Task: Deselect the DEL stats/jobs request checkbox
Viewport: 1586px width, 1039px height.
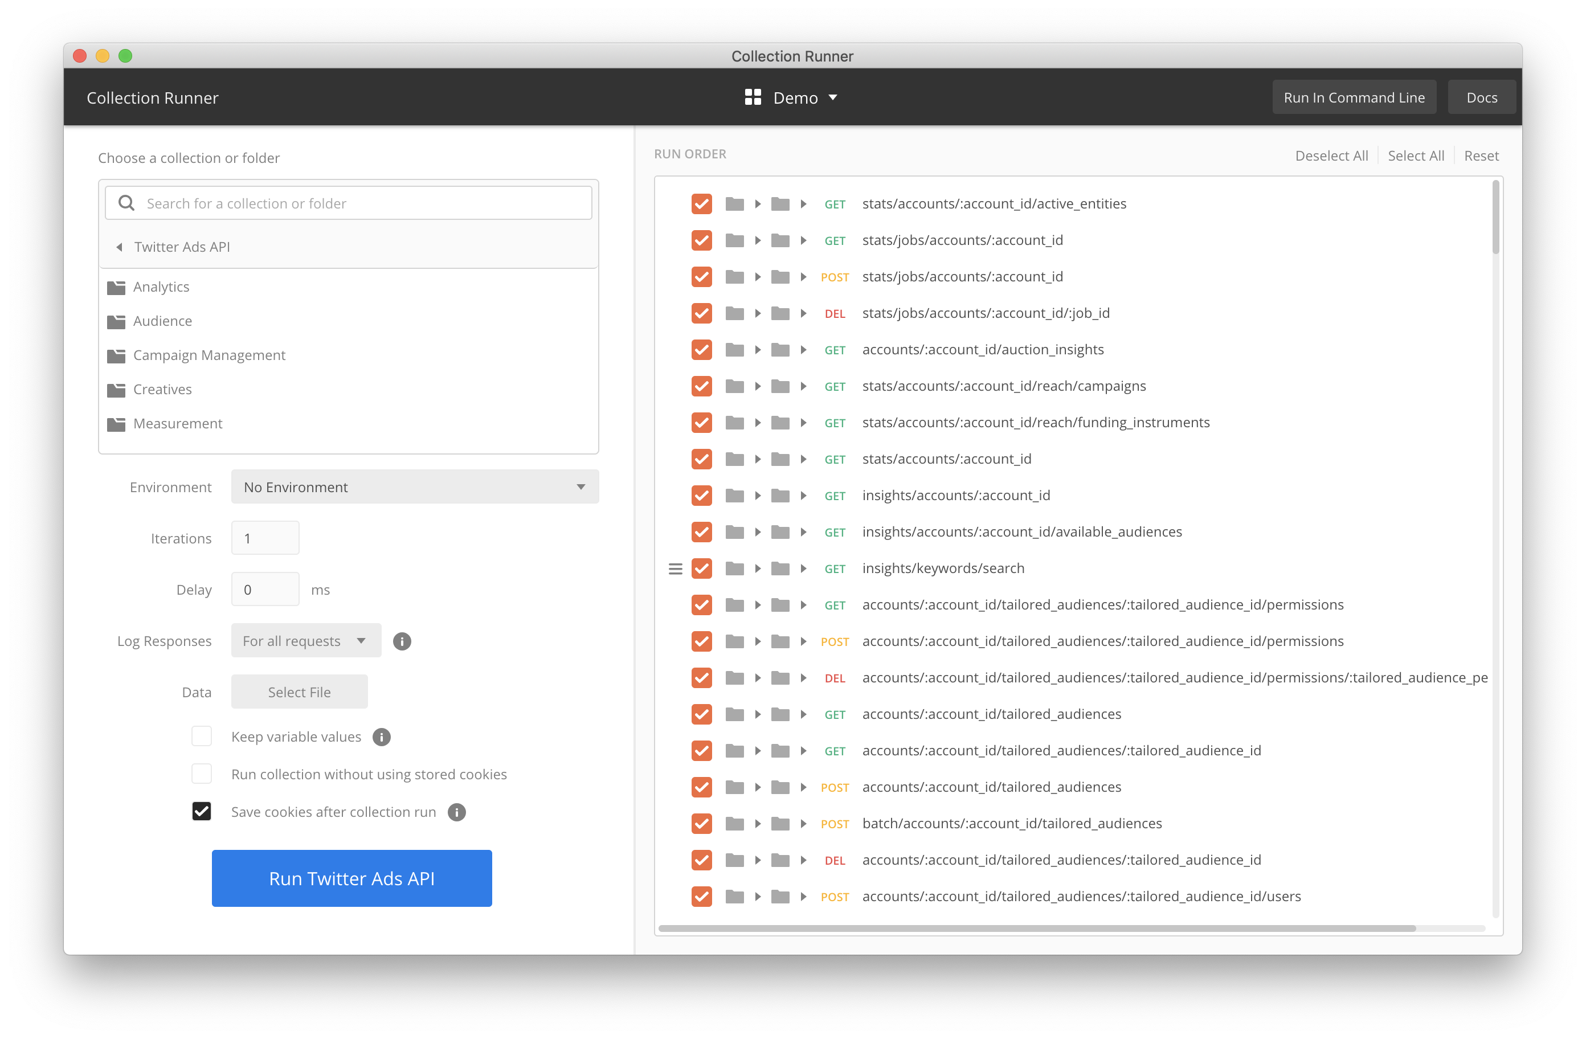Action: (701, 313)
